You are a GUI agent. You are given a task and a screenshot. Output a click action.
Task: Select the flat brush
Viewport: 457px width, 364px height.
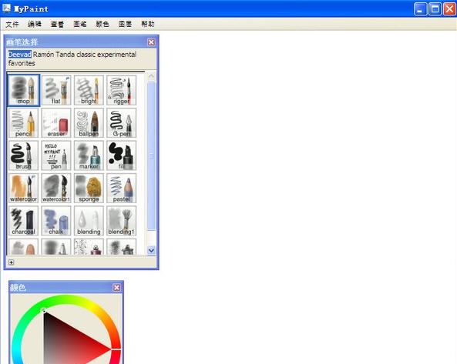(x=56, y=90)
